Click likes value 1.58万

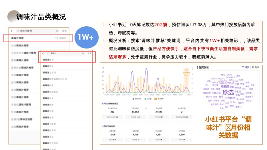(x=112, y=134)
